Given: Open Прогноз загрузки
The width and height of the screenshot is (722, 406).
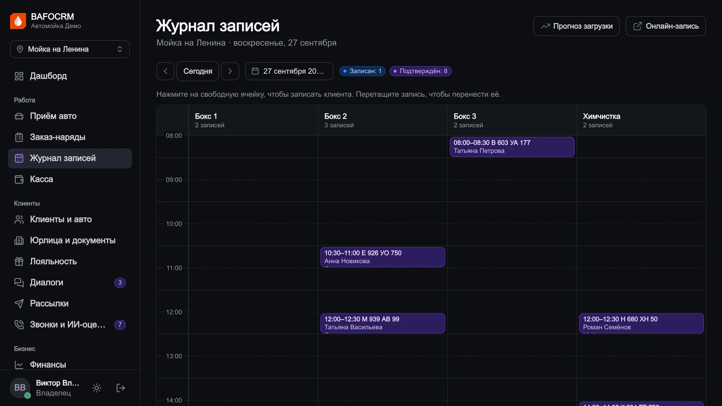Looking at the screenshot, I should tap(576, 26).
